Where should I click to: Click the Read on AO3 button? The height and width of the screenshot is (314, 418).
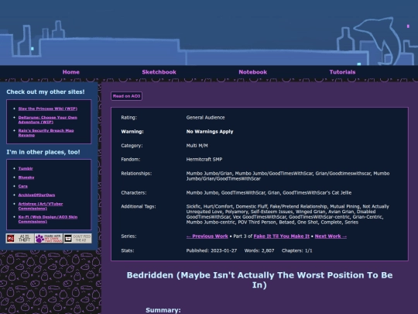pyautogui.click(x=126, y=96)
